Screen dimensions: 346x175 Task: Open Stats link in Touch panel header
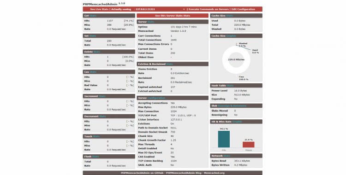(96, 136)
